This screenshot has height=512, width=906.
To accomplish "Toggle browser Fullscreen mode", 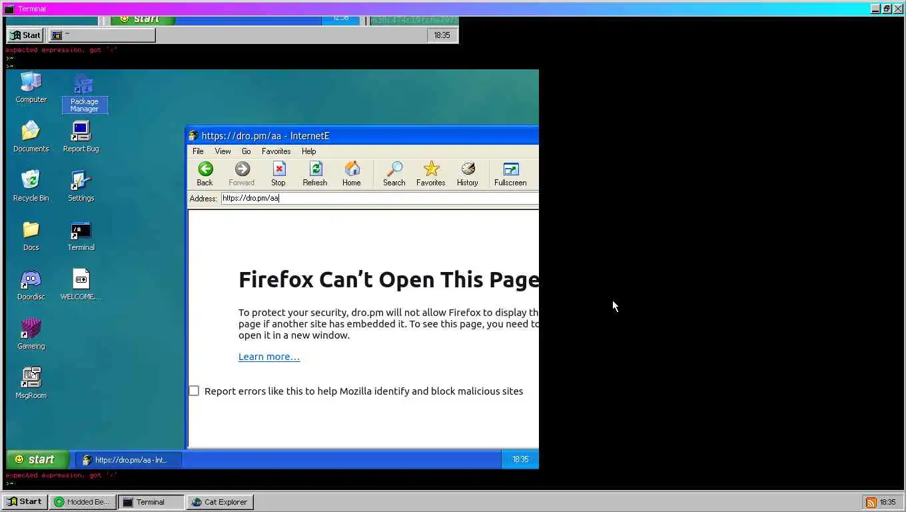I will pos(510,174).
